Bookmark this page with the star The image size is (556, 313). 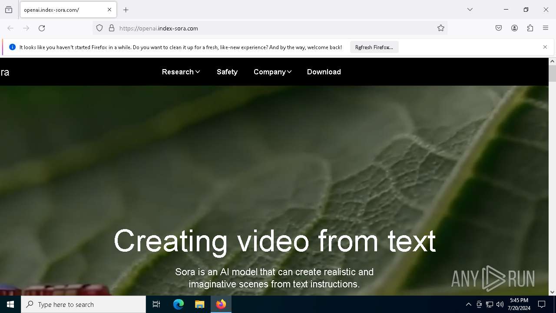tap(441, 28)
